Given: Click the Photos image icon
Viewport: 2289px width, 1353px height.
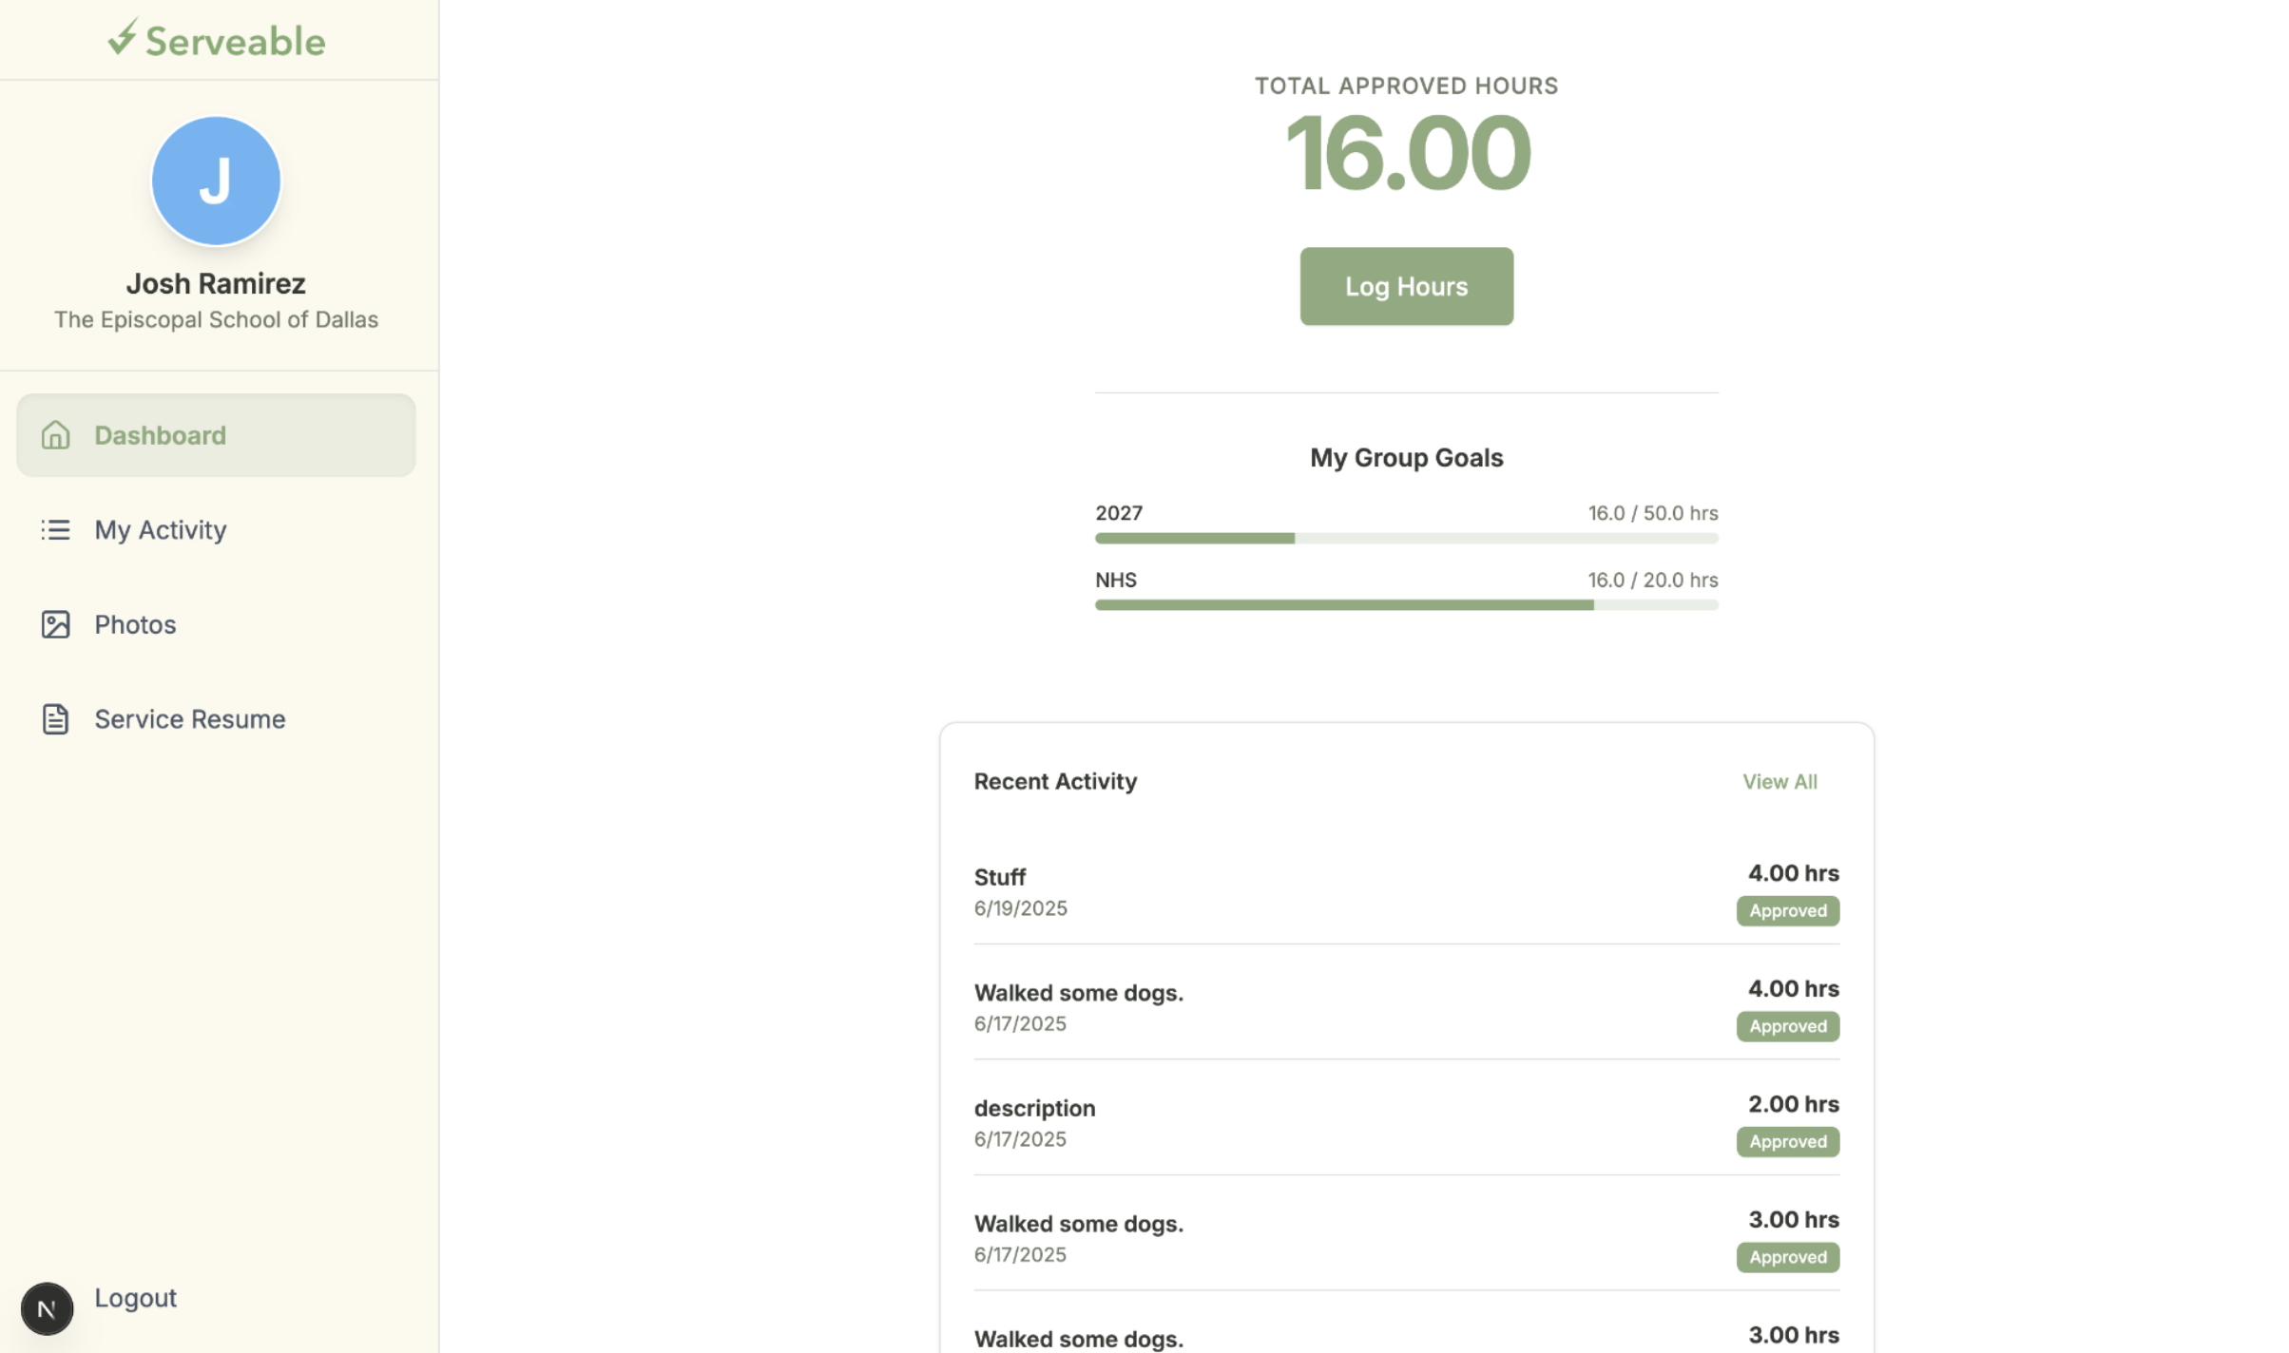Looking at the screenshot, I should (x=55, y=624).
